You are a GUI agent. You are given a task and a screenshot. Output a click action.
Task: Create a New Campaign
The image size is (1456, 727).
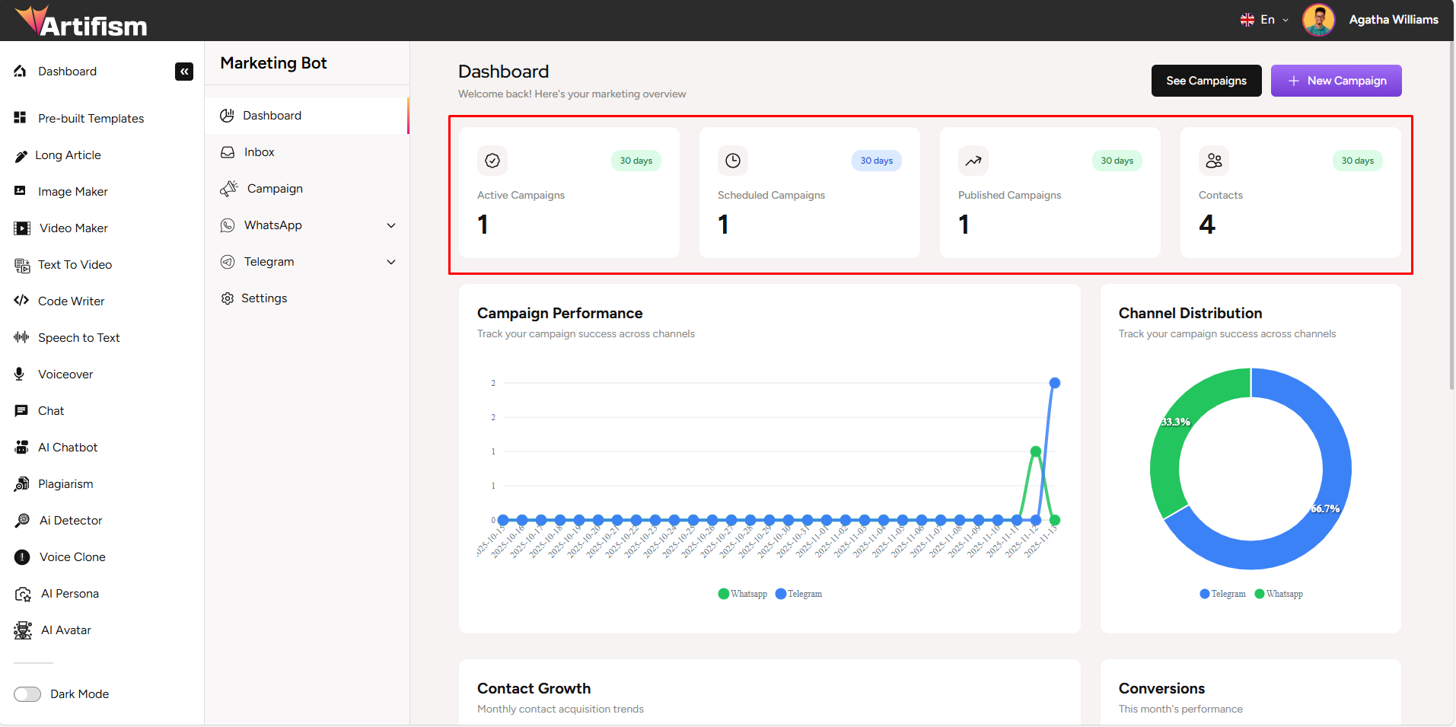point(1335,80)
